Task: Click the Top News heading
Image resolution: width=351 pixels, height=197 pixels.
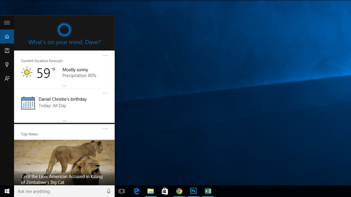Action: [29, 134]
